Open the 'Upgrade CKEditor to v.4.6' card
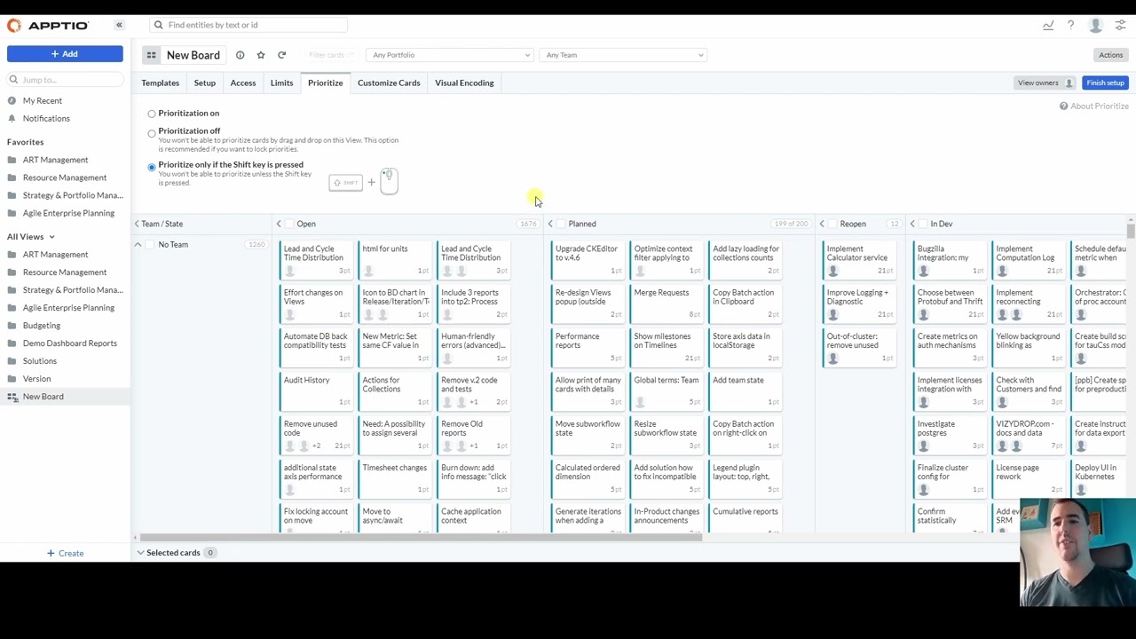Viewport: 1136px width, 639px height. click(586, 259)
